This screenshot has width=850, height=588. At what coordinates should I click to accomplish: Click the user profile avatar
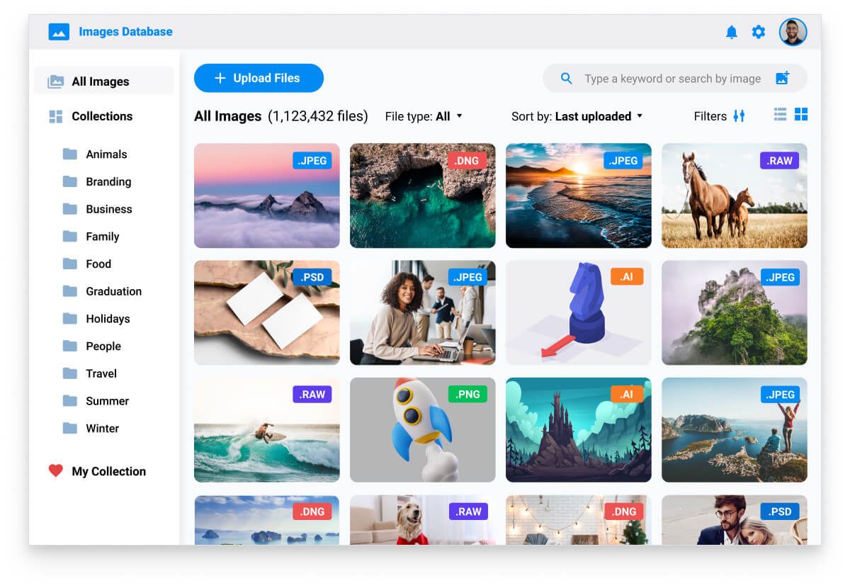tap(793, 32)
